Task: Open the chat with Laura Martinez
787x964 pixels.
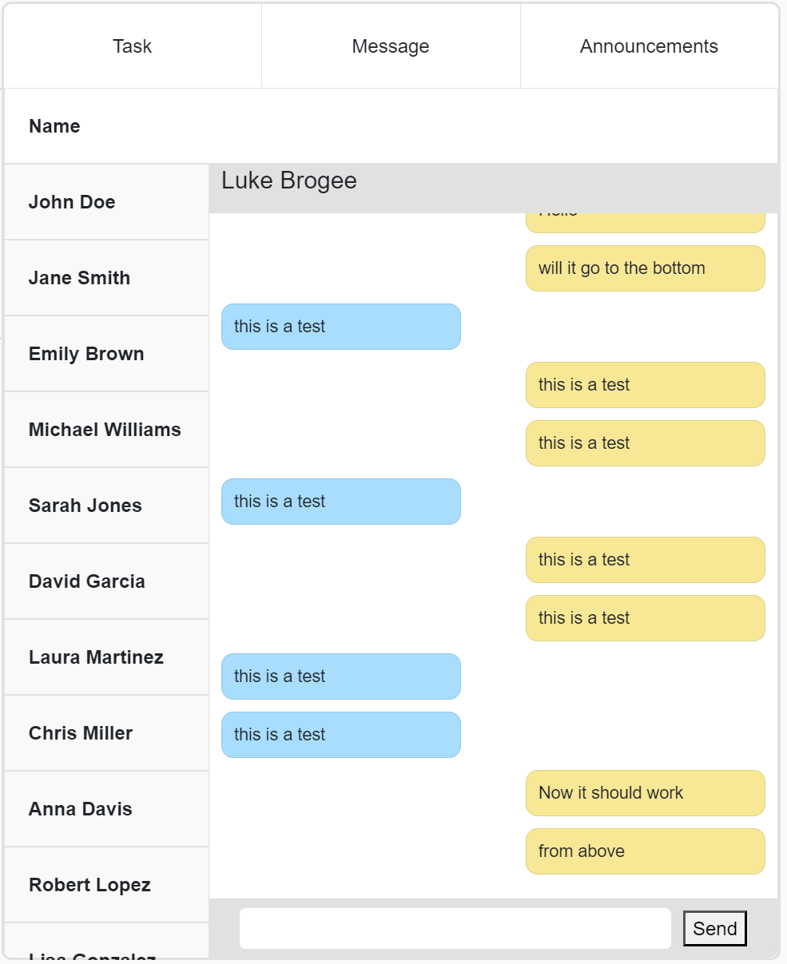Action: [97, 657]
